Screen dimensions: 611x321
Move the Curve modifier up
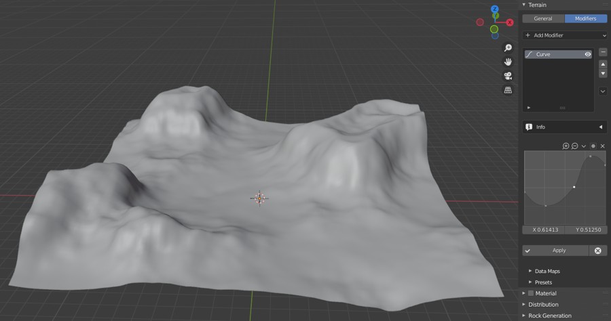(603, 64)
